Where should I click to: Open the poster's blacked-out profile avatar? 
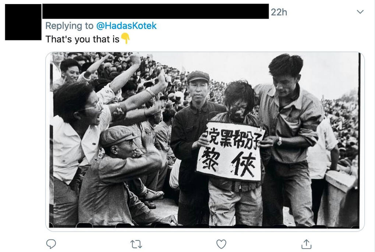click(x=23, y=22)
